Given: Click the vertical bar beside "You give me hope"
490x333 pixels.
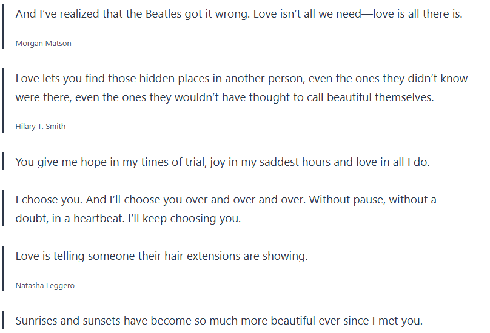Looking at the screenshot, I should click(4, 162).
